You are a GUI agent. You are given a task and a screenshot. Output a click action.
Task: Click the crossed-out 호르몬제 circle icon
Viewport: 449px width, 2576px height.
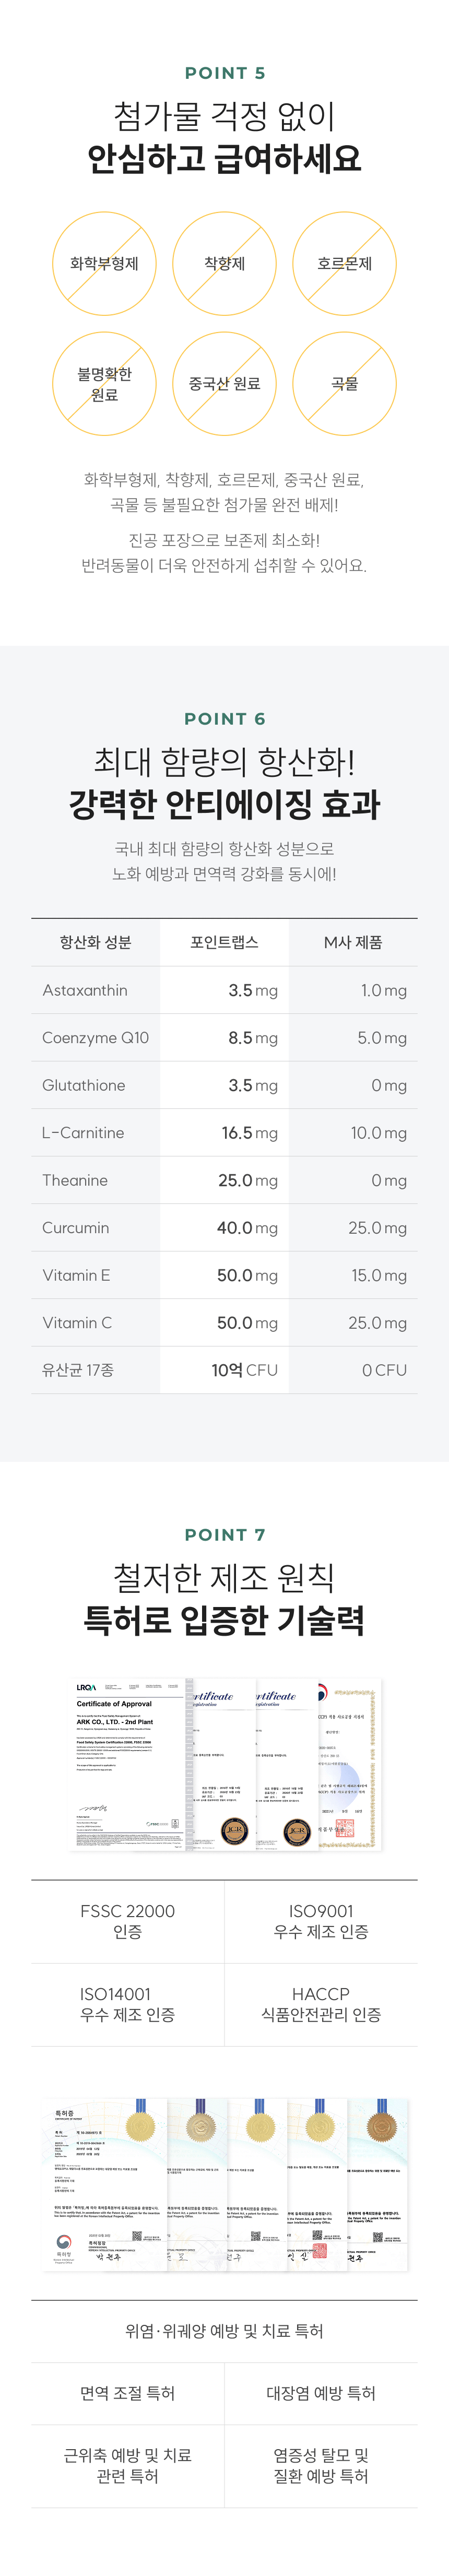point(344,264)
